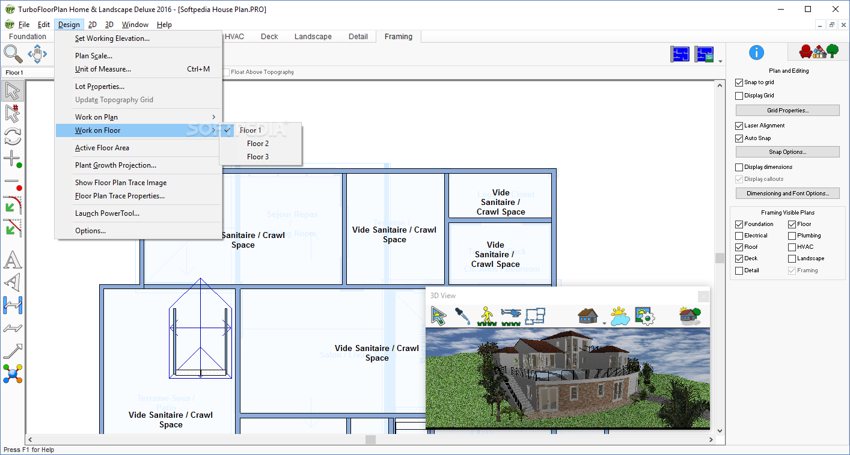Click the floor plan outline icon in 3D View
Image resolution: width=850 pixels, height=455 pixels.
click(534, 316)
